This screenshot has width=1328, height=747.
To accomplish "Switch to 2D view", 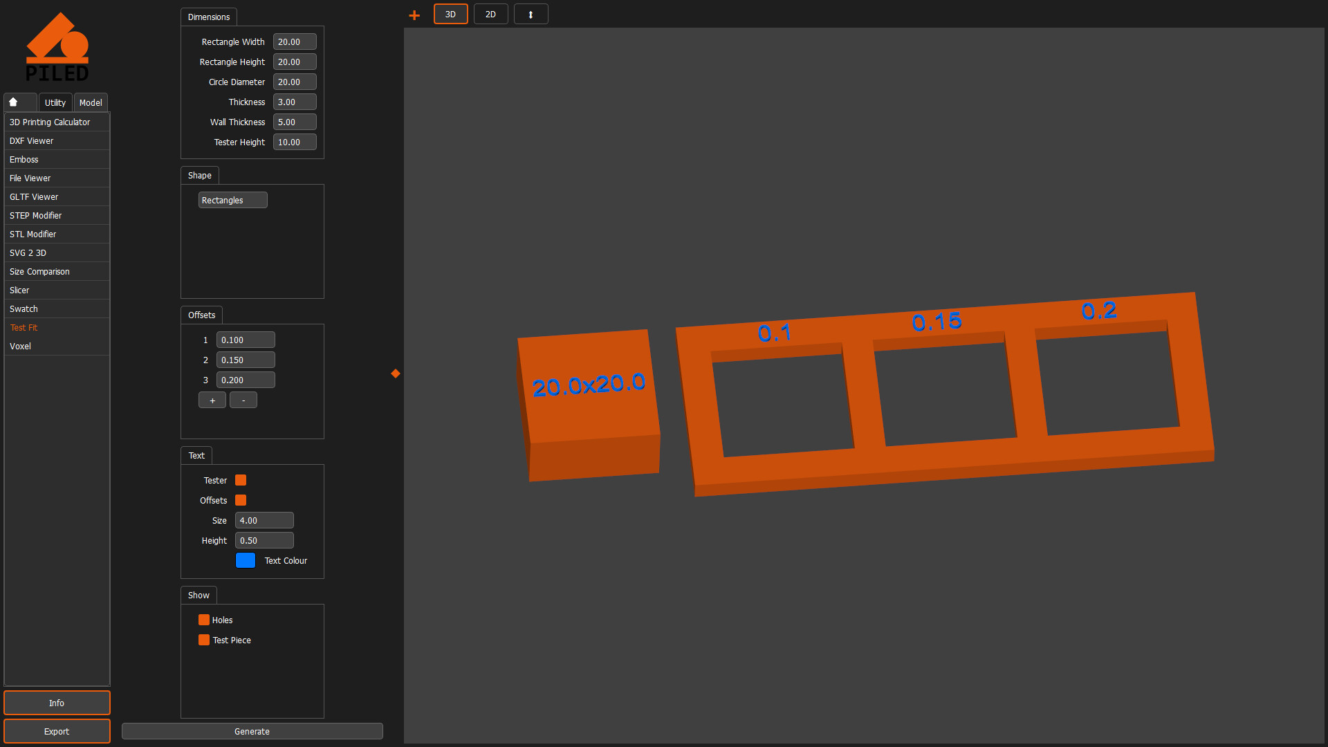I will click(x=490, y=13).
